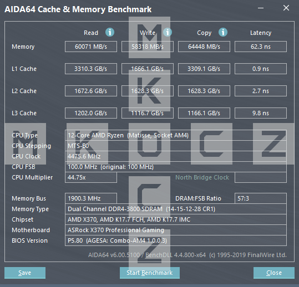
Task: Click the Latency column header
Action: point(261,33)
